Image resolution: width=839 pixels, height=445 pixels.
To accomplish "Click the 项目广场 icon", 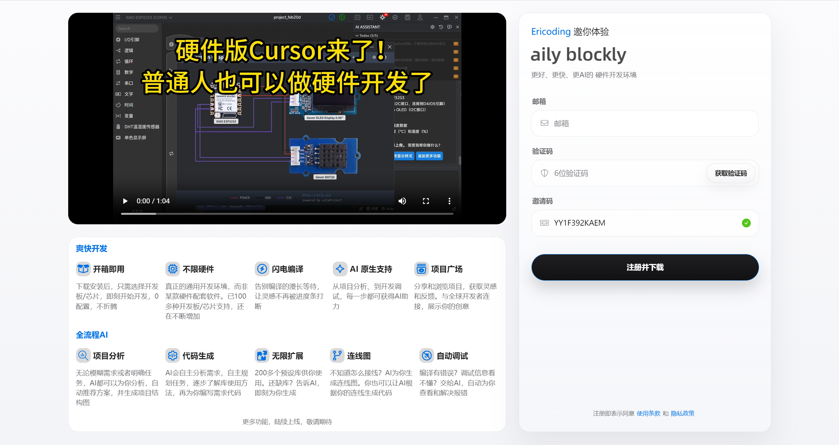I will pos(421,269).
